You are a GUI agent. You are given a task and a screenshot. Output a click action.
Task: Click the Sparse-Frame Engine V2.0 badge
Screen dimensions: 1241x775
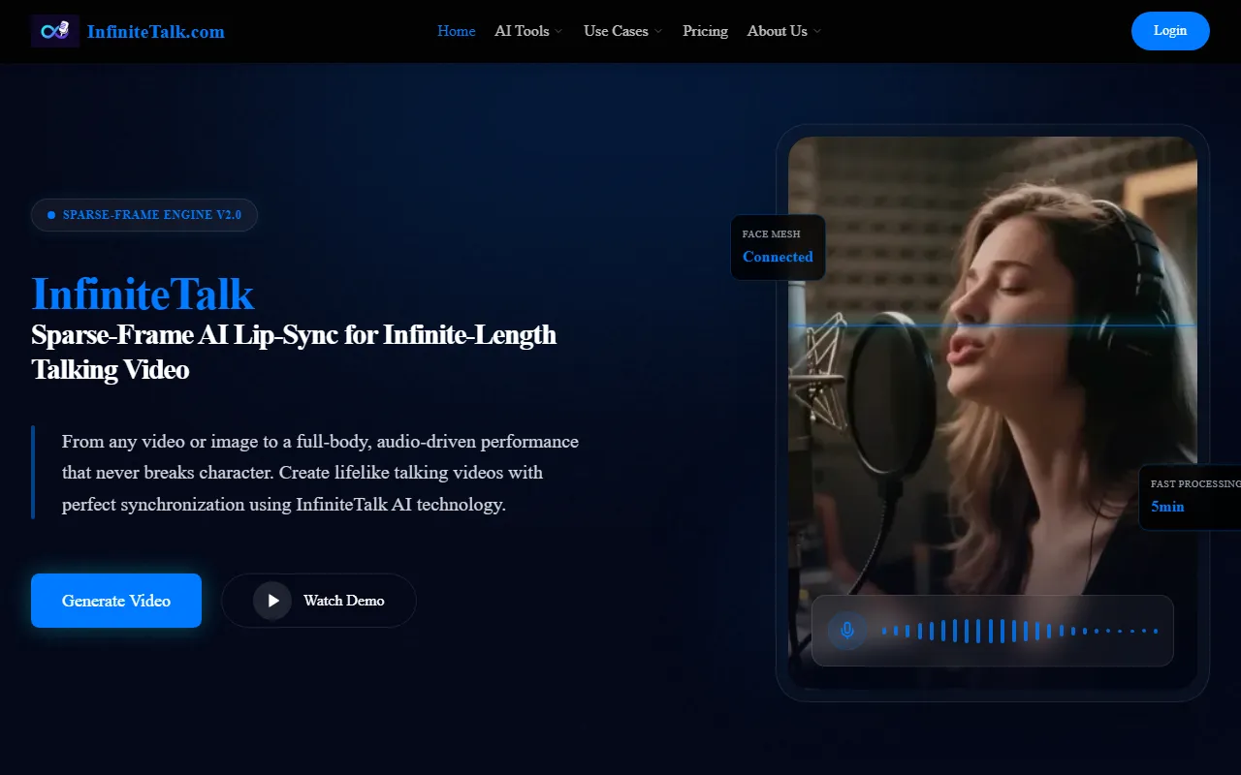[144, 215]
